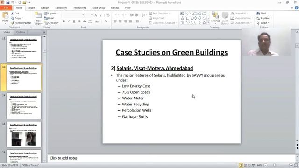The height and width of the screenshot is (168, 299).
Task: Select slide 14 thumbnail
Action: (x=24, y=106)
